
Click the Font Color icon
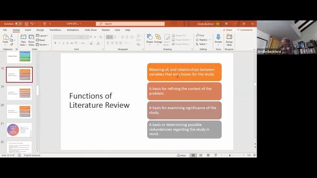[x=98, y=43]
